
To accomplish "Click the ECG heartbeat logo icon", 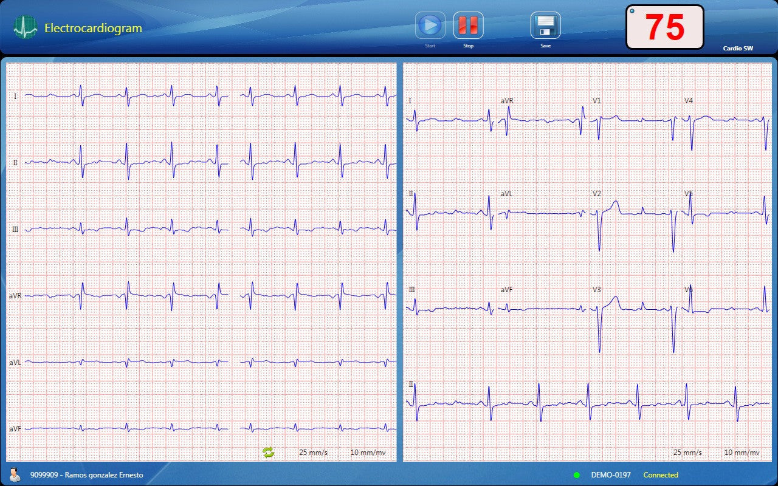I will tap(26, 28).
